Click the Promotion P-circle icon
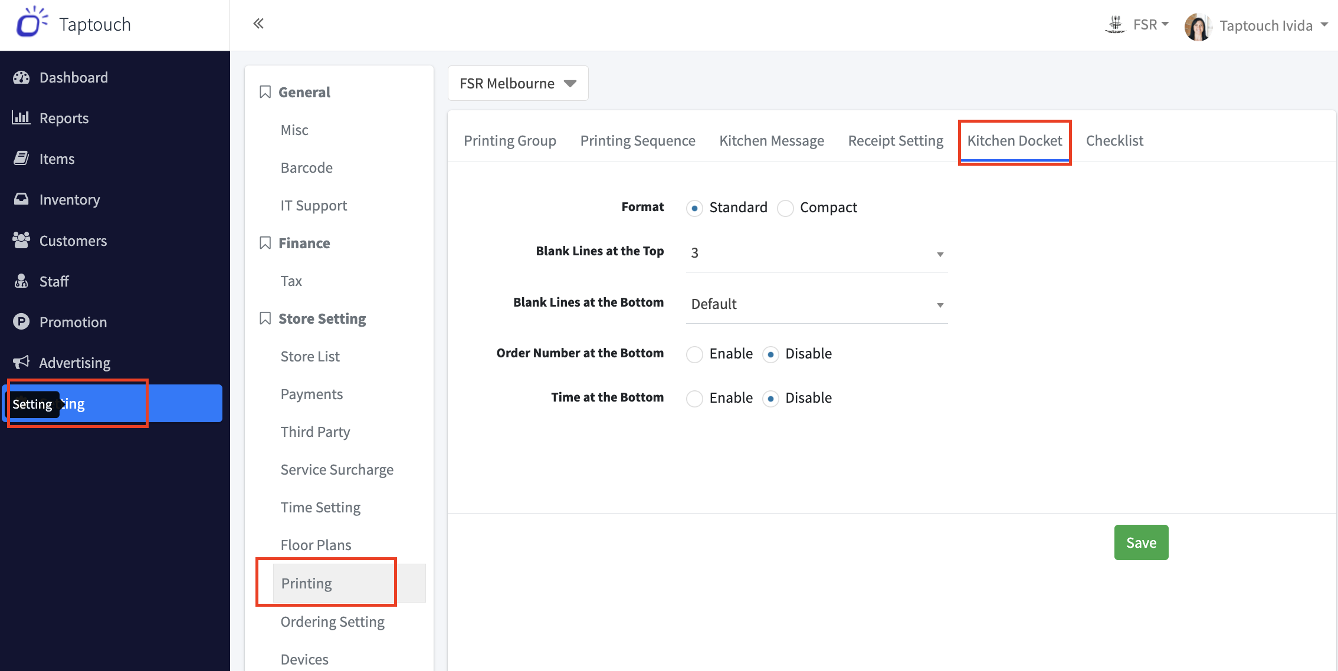The height and width of the screenshot is (671, 1338). tap(21, 321)
